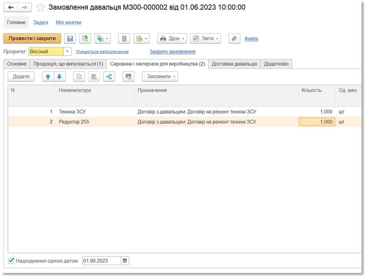Click the barcode search icon

[x=129, y=77]
